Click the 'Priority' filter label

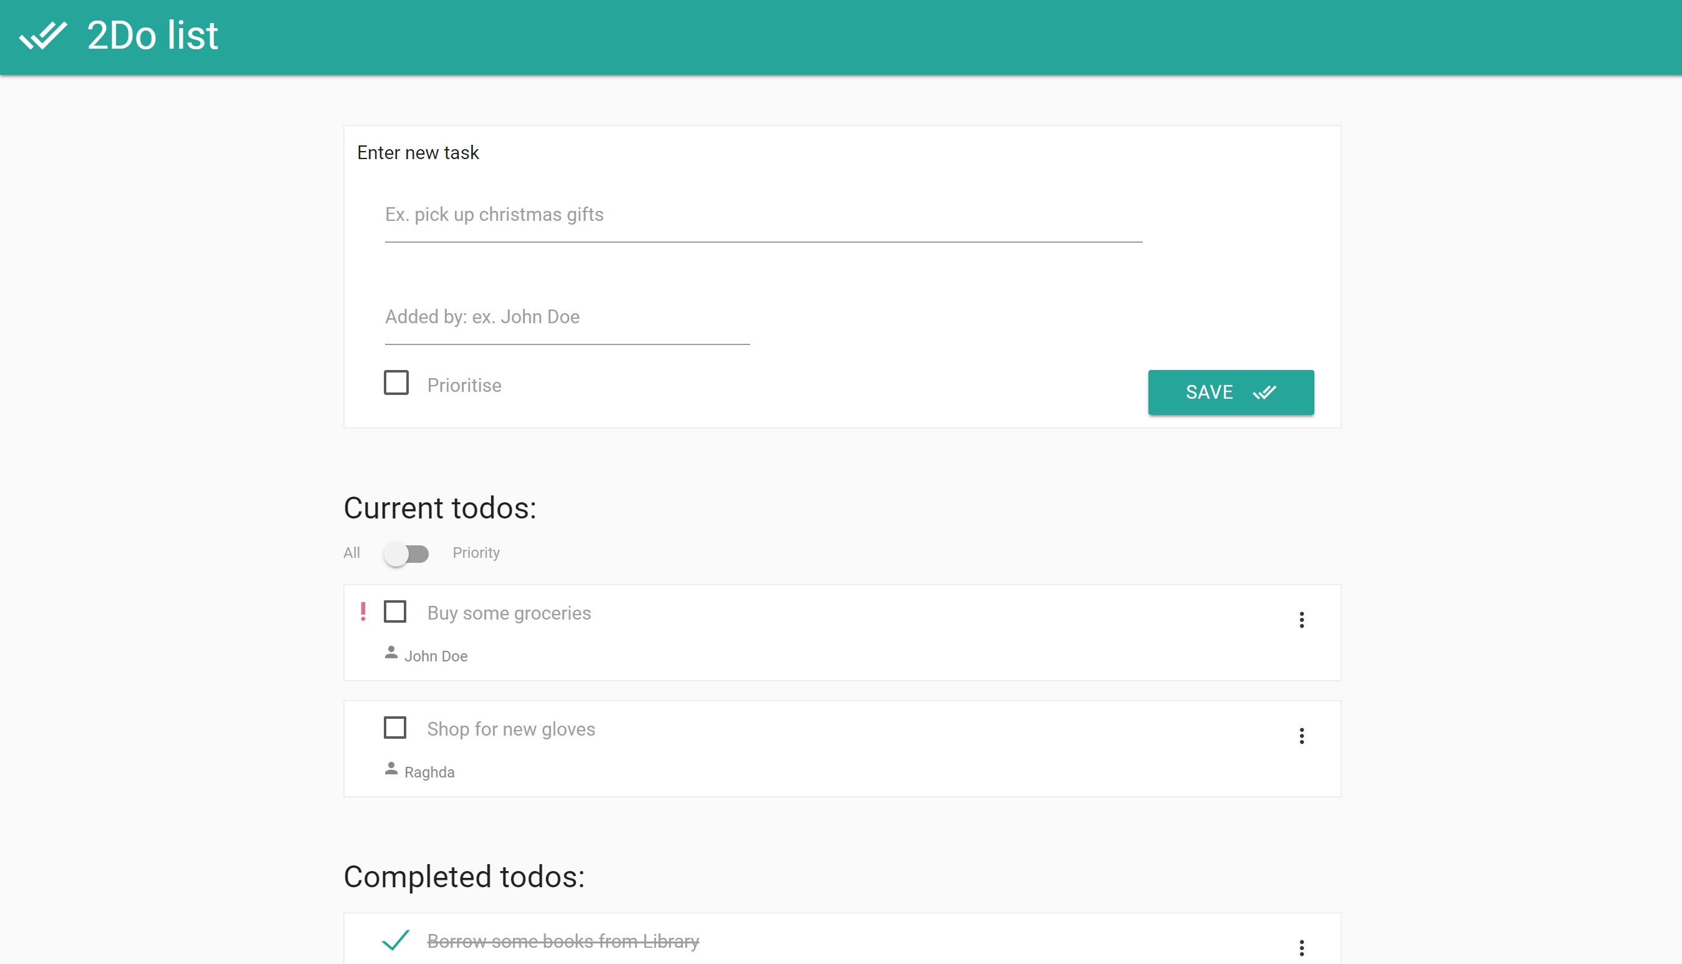coord(476,553)
